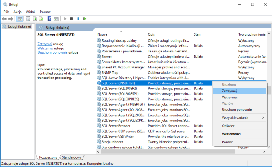Click the Forward arrow toolbar icon
The width and height of the screenshot is (272, 167).
tap(11, 19)
